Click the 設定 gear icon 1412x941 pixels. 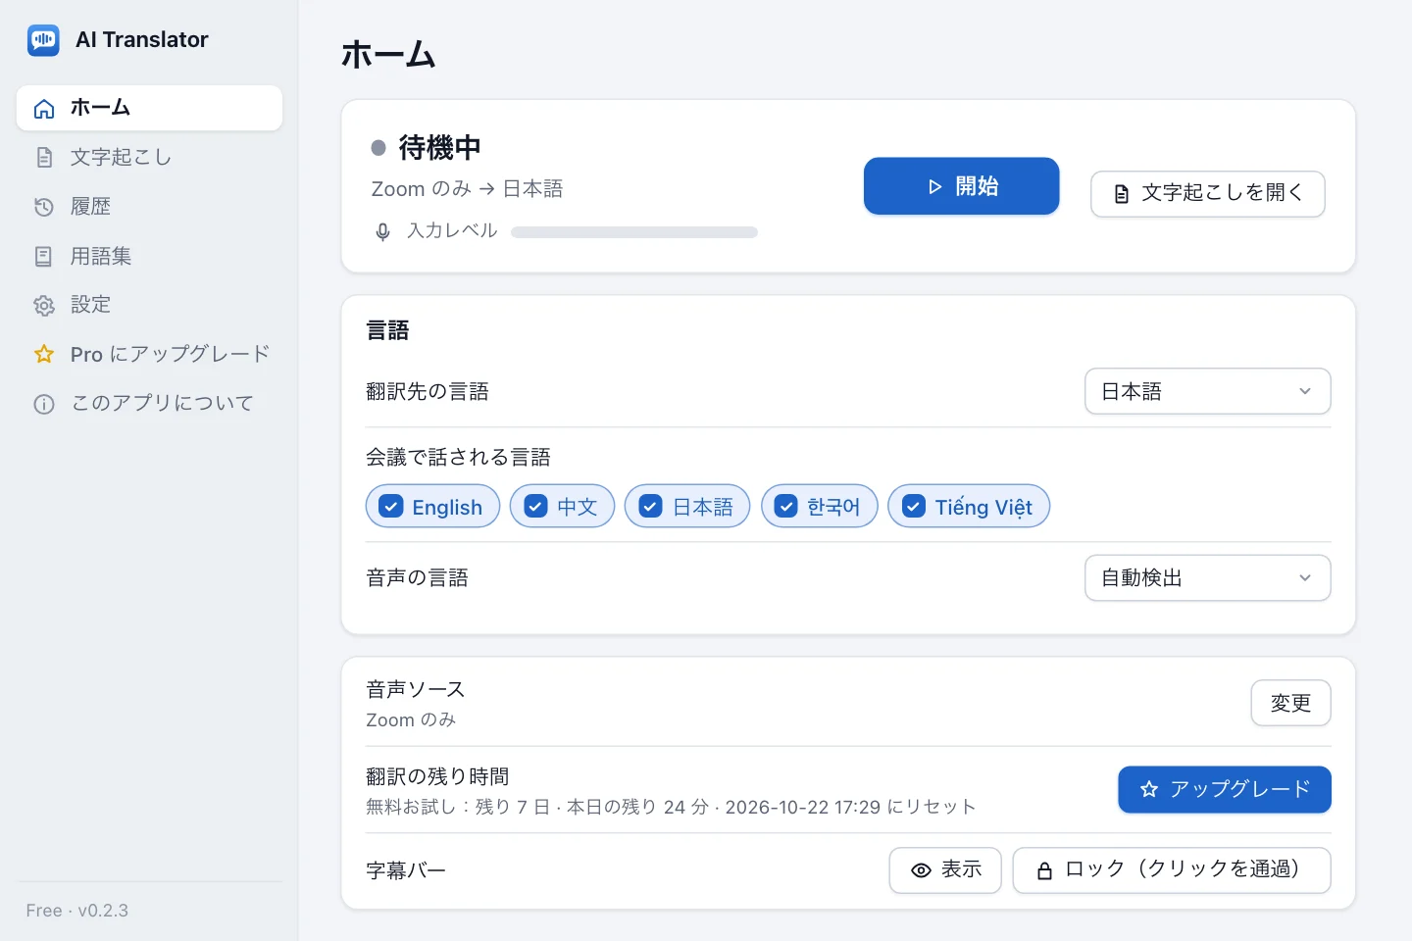[x=44, y=306]
